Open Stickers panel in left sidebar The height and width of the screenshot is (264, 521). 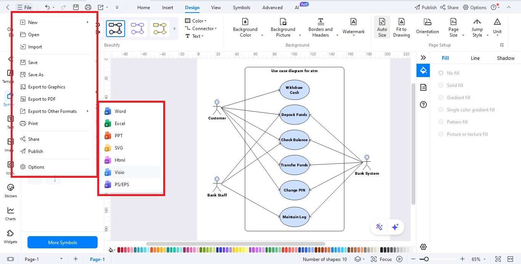coord(11,190)
